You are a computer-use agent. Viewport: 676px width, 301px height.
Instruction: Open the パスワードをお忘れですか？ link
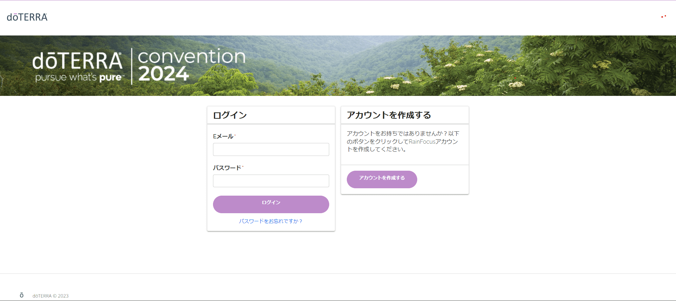[x=271, y=221]
